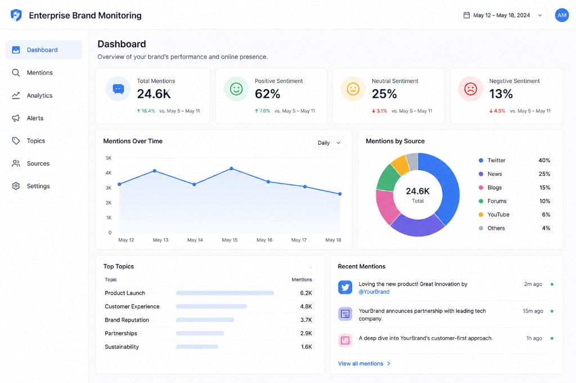Click the blue Twitter segment of donut chart
Viewport: 576px width, 383px height.
(x=449, y=184)
